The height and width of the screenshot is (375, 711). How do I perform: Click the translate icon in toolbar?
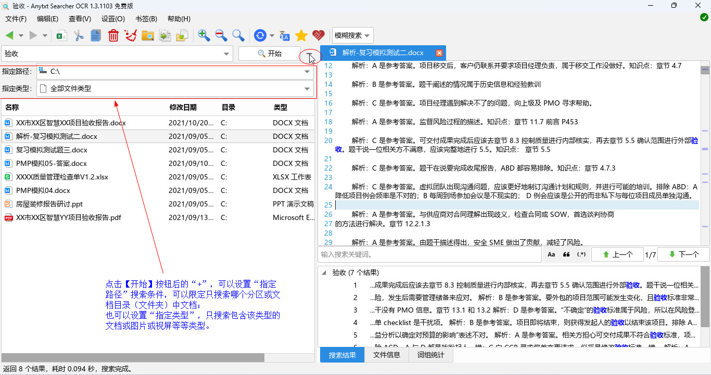click(x=284, y=35)
